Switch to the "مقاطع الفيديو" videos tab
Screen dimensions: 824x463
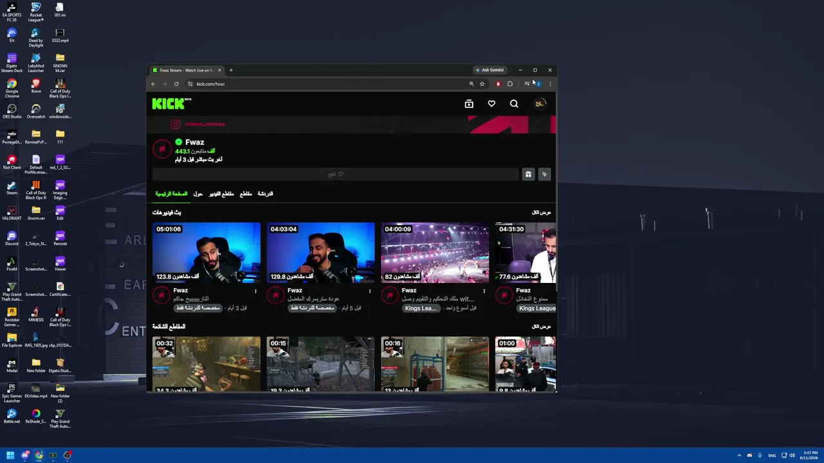point(221,194)
